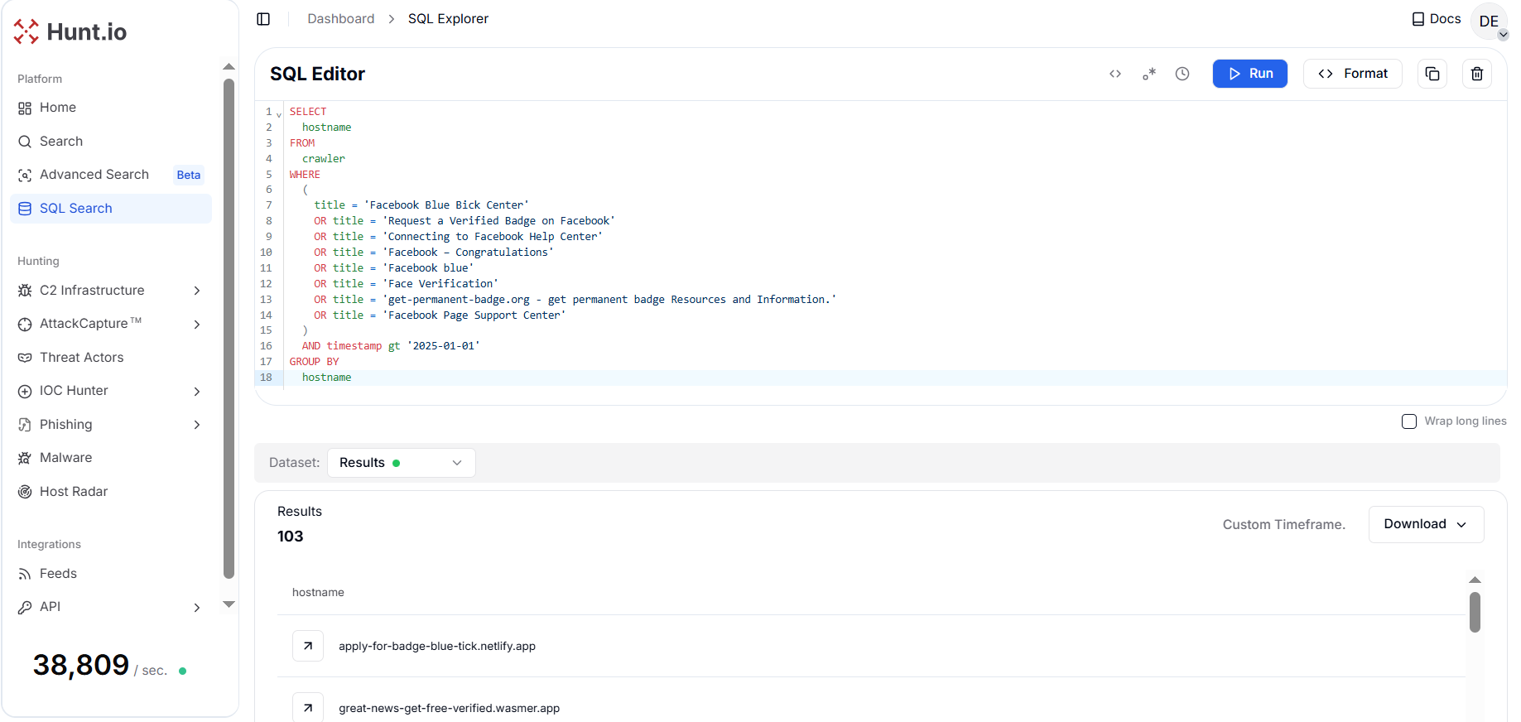Viewport: 1521px width, 722px height.
Task: Select SQL Search in sidebar
Action: [x=111, y=209]
